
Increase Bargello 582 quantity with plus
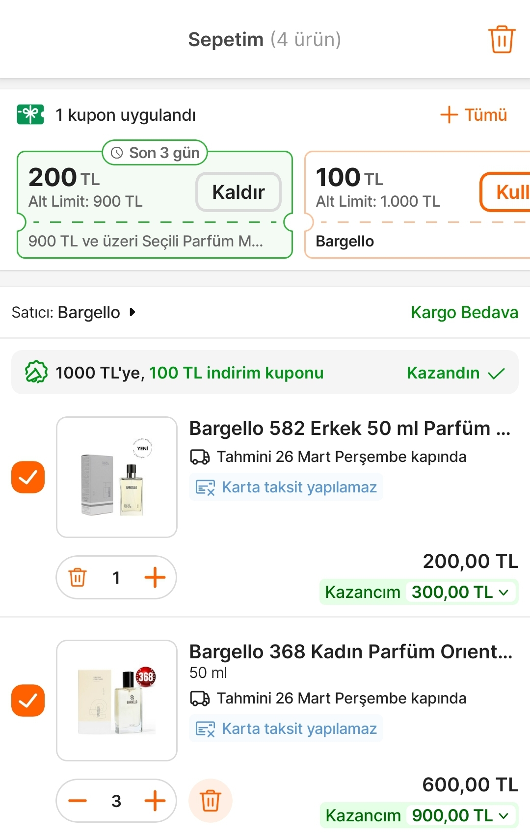pyautogui.click(x=155, y=577)
